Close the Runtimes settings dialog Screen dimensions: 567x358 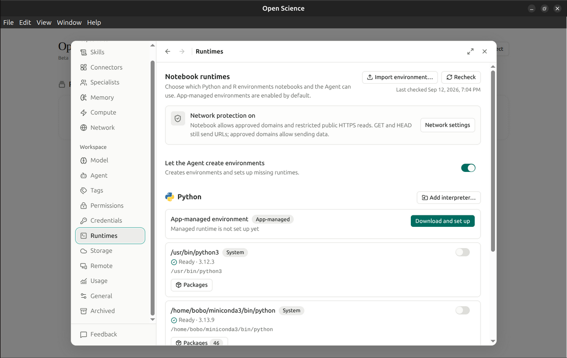coord(484,51)
